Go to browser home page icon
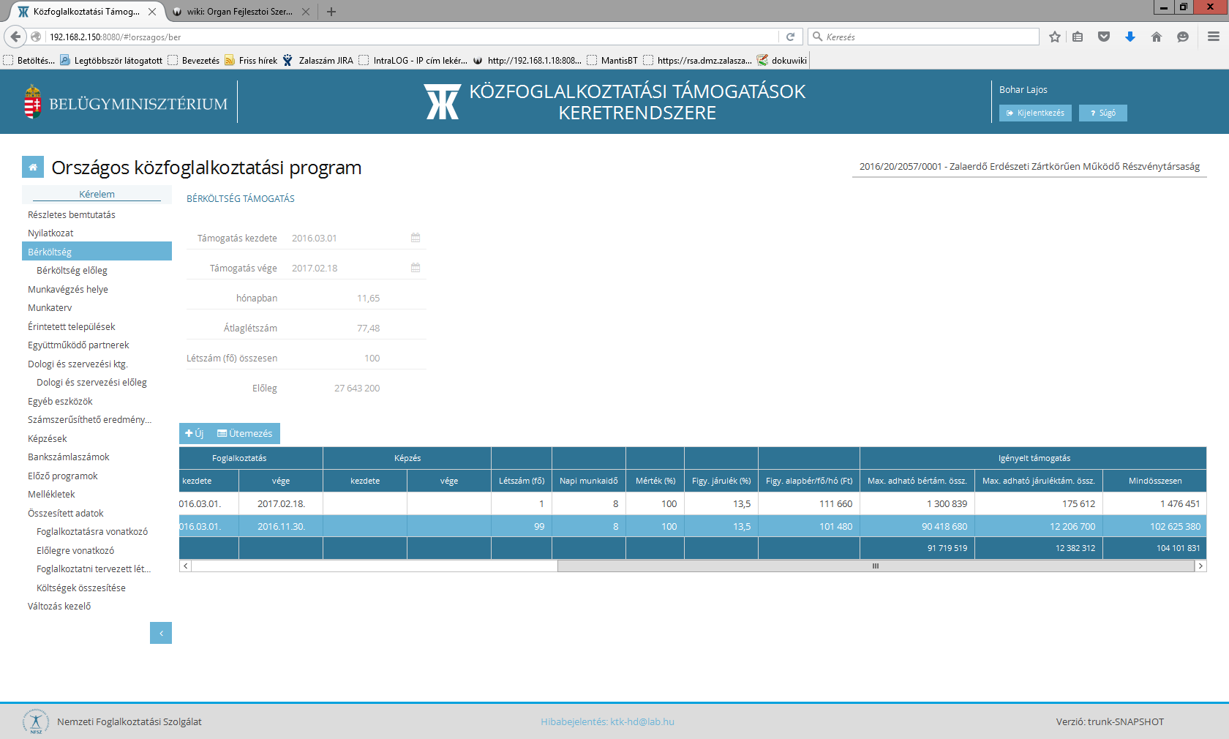This screenshot has width=1229, height=739. pos(1157,37)
